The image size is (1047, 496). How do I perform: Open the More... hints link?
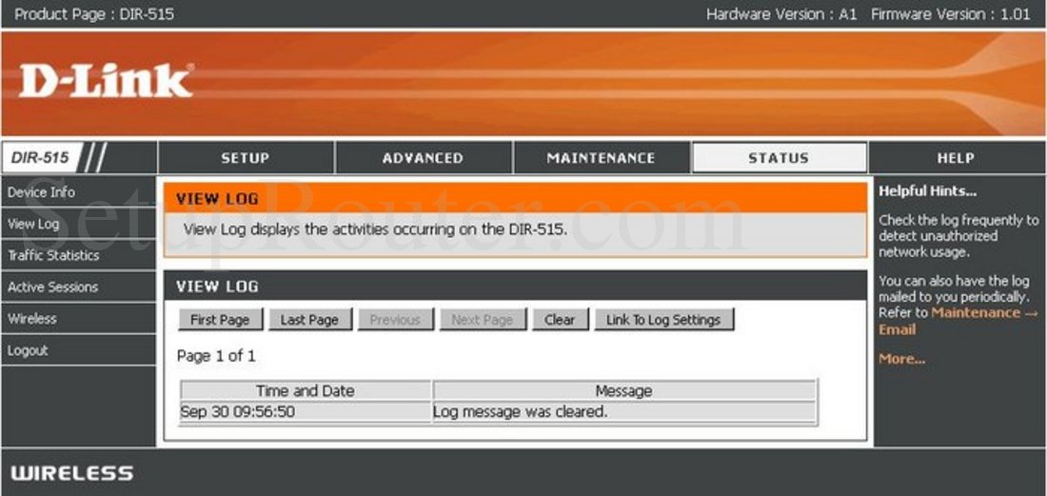(x=901, y=359)
